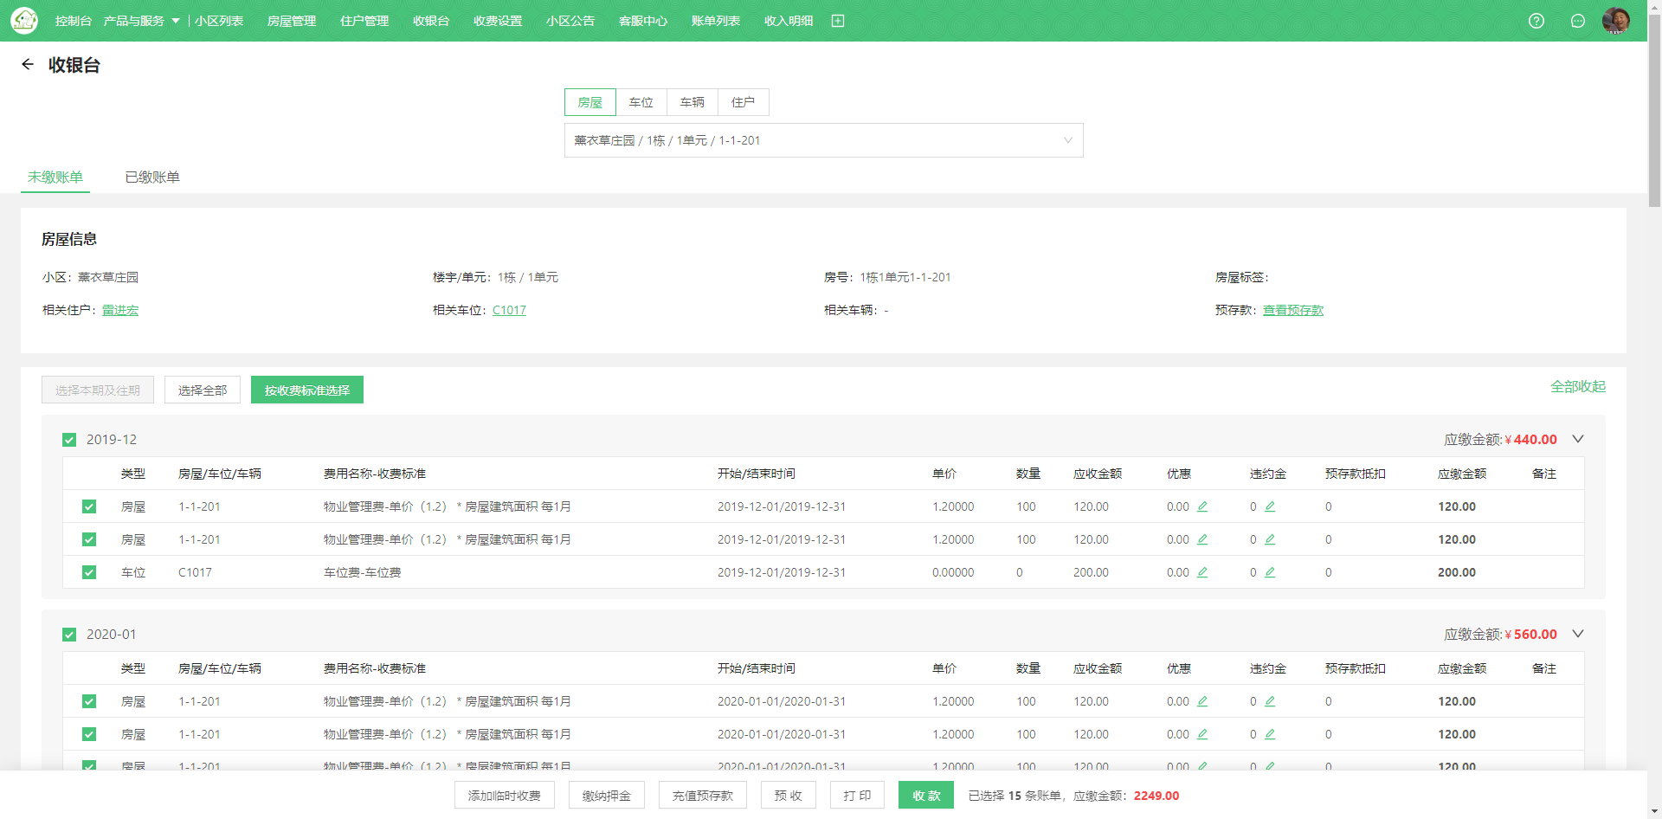The height and width of the screenshot is (819, 1662).
Task: Open the chat message bubble icon
Action: (x=1578, y=21)
